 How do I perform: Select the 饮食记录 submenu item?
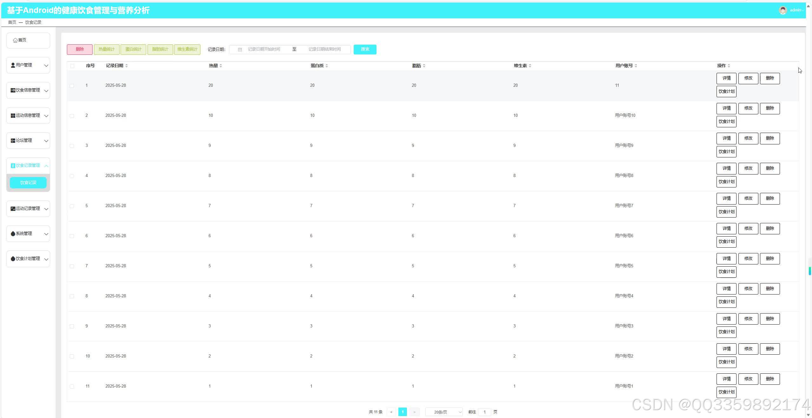pyautogui.click(x=28, y=183)
